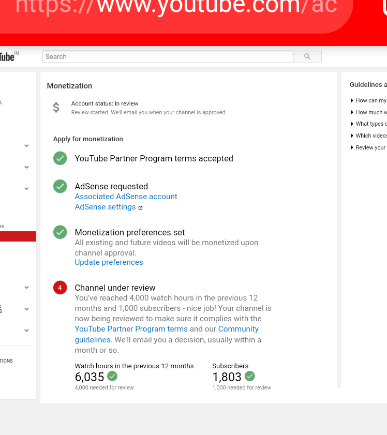Click the URL text in the red banner
Image resolution: width=387 pixels, height=435 pixels.
pyautogui.click(x=176, y=6)
